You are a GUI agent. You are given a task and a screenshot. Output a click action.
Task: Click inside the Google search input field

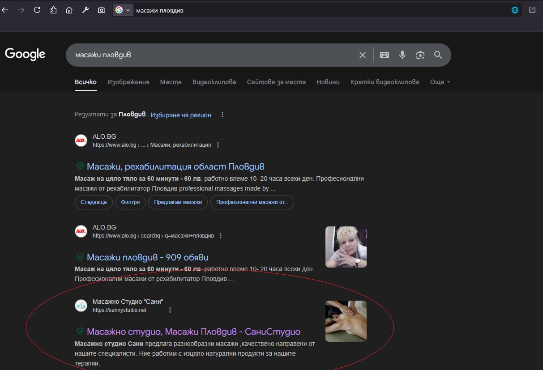[210, 55]
